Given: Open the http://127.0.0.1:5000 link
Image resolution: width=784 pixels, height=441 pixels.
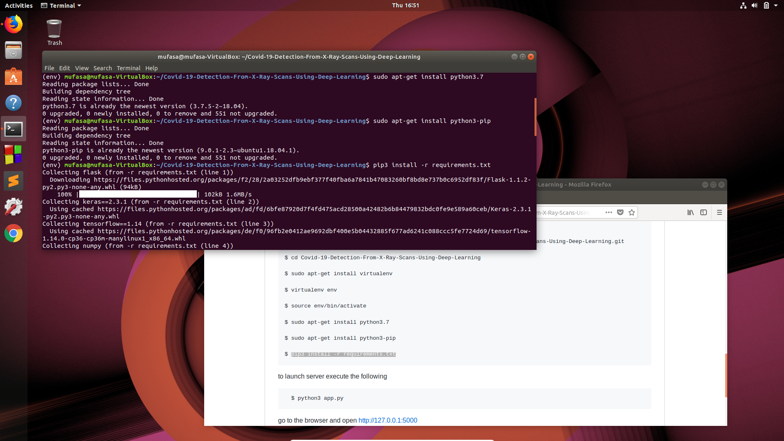Looking at the screenshot, I should coord(388,420).
